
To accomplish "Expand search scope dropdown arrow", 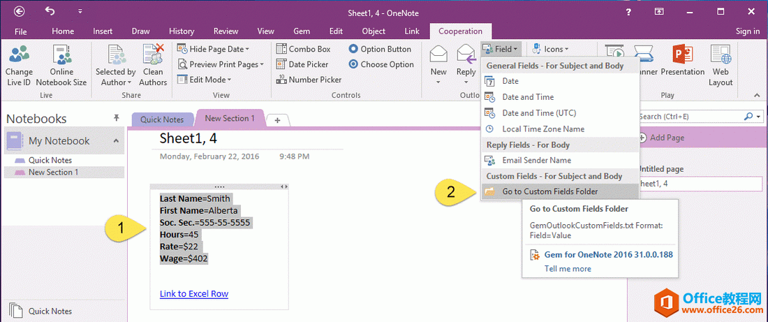I will point(759,117).
